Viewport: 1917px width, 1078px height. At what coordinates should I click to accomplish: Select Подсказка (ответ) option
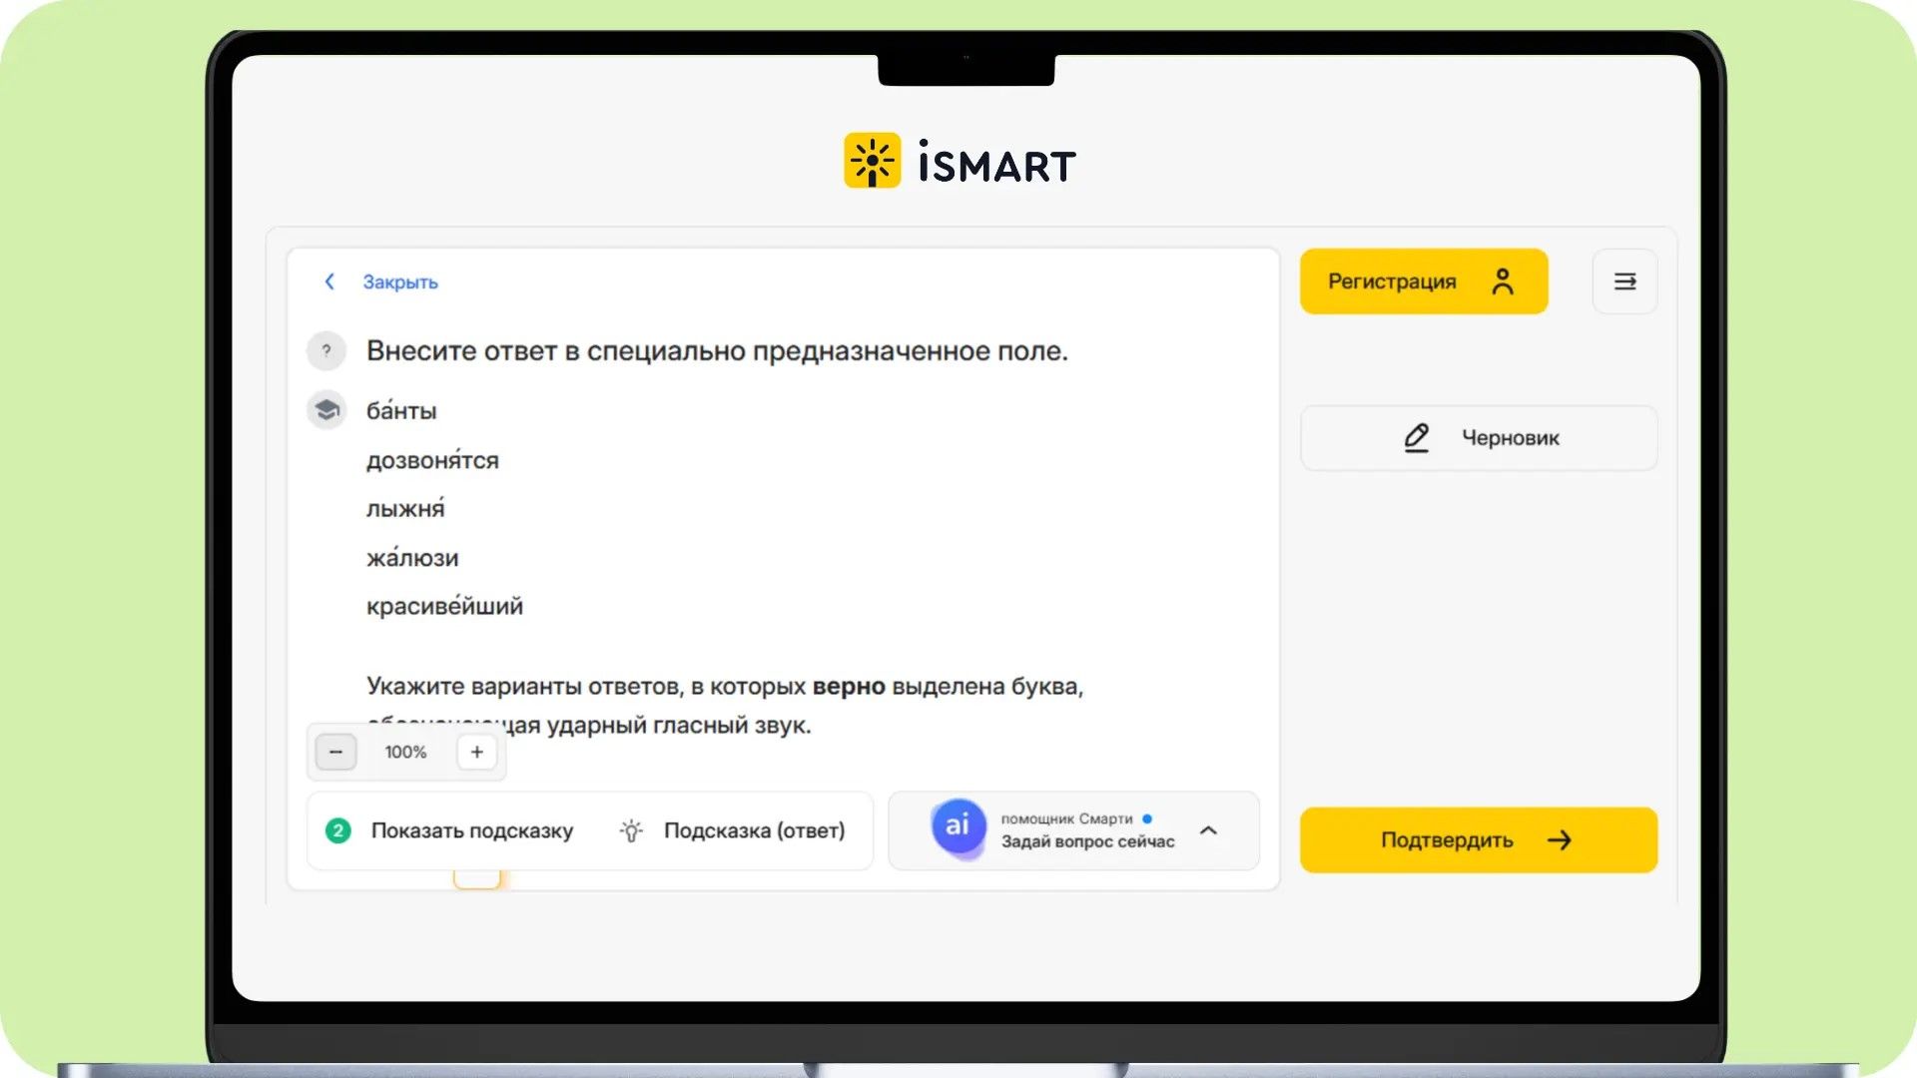(x=754, y=830)
